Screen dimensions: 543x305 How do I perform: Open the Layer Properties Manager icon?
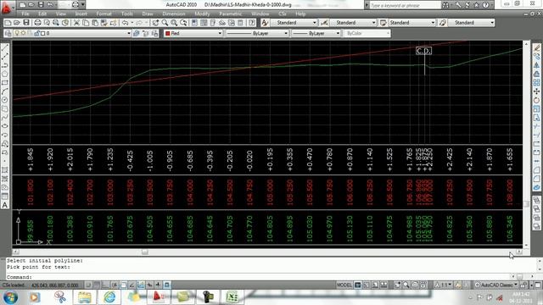point(8,33)
